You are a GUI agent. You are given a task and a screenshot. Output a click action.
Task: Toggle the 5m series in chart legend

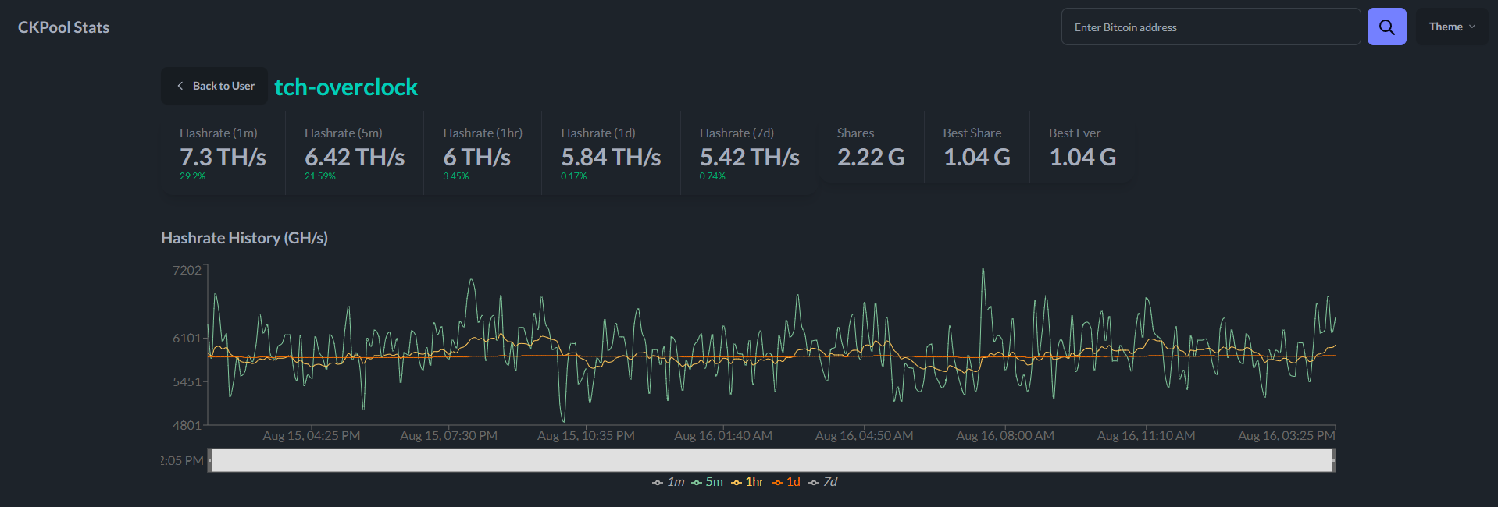click(x=708, y=482)
